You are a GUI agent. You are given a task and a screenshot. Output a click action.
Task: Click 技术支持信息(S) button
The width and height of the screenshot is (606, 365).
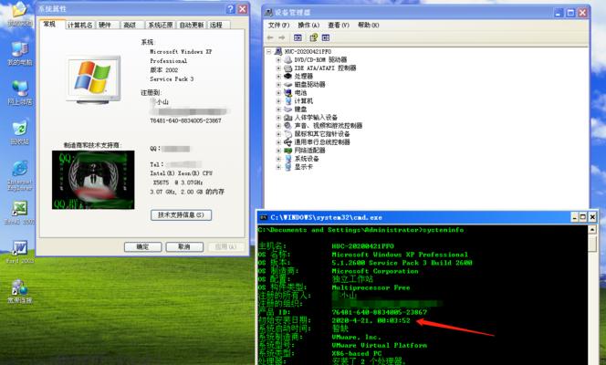pos(182,215)
